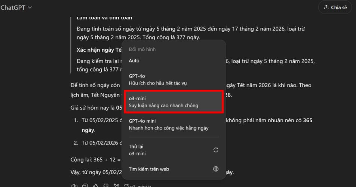The image size is (356, 187).
Task: Select Auto in the model menu
Action: click(x=174, y=61)
